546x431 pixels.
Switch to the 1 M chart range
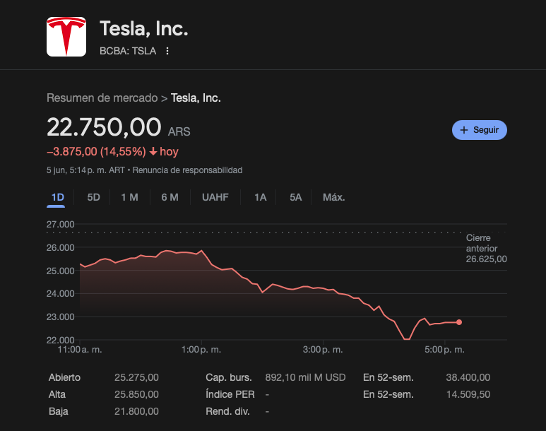pyautogui.click(x=129, y=197)
